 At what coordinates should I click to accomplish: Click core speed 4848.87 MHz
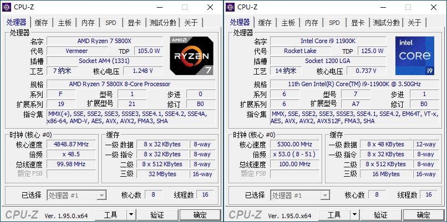tap(72, 144)
